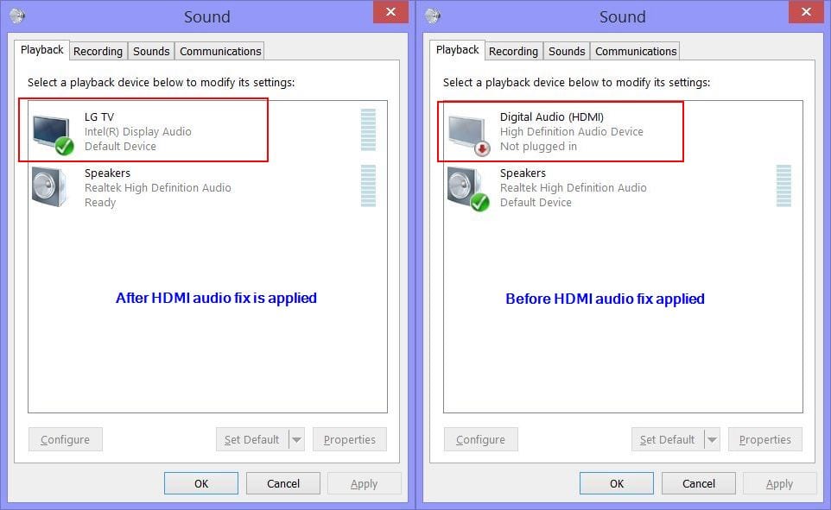Viewport: 831px width, 510px height.
Task: Open Sounds tab in right Sound window
Action: pyautogui.click(x=567, y=52)
